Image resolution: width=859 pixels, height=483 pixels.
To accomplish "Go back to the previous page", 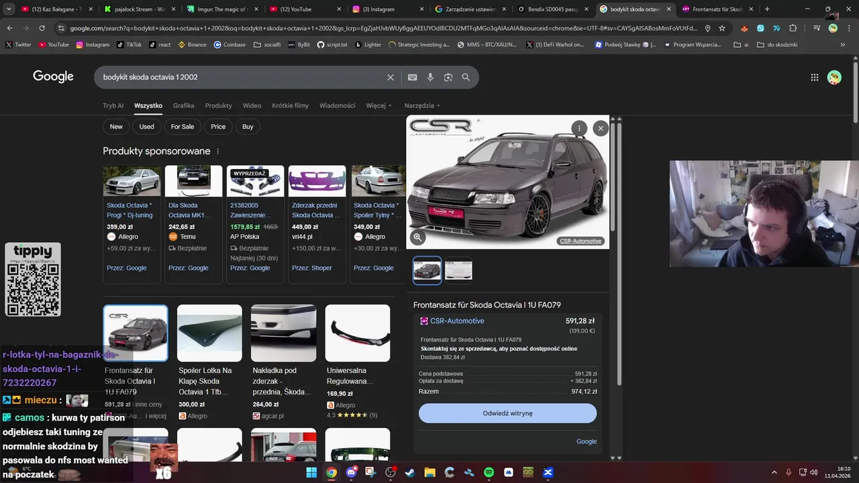I will pyautogui.click(x=9, y=28).
